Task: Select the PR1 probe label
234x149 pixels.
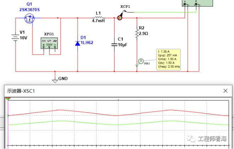Action: coord(147,64)
